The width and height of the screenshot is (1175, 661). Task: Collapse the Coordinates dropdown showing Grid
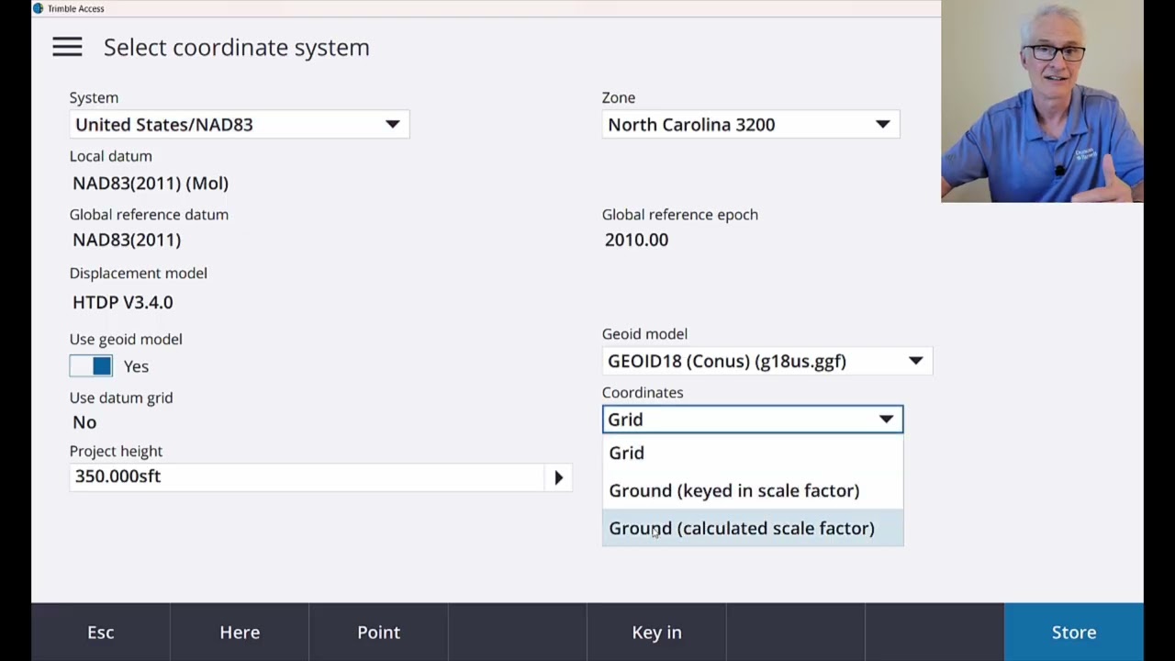(753, 420)
